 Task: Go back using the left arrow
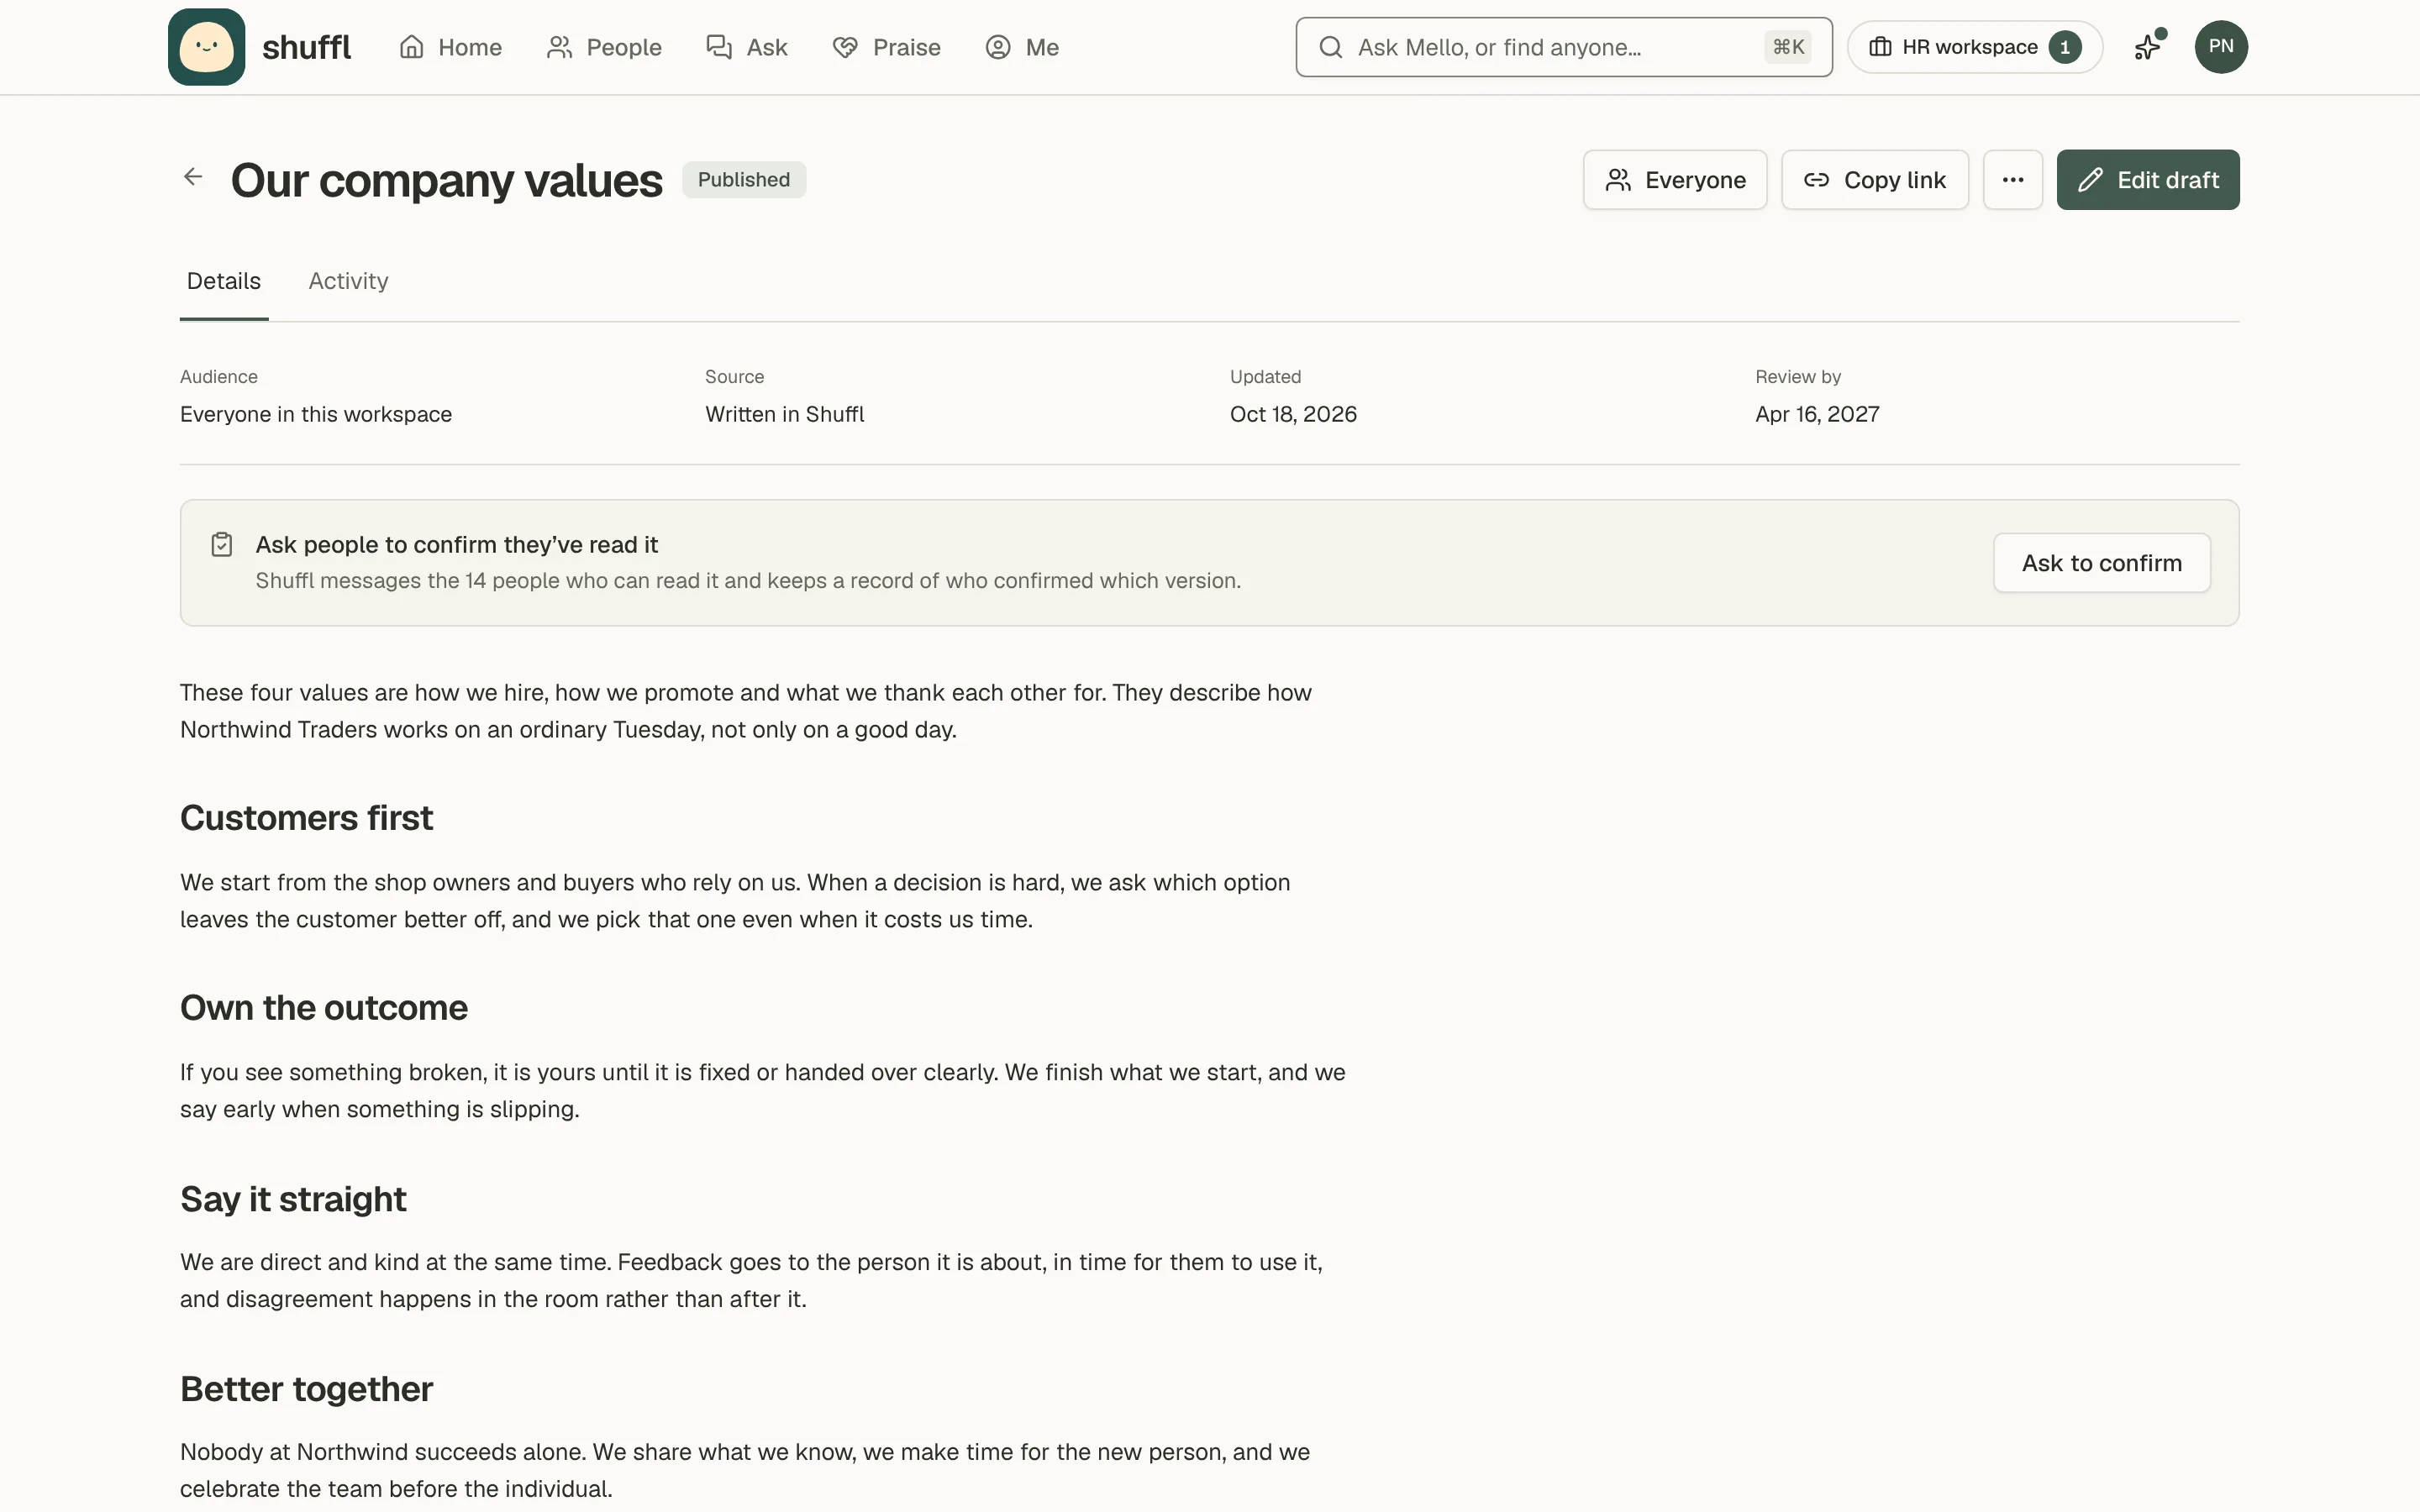pos(193,177)
